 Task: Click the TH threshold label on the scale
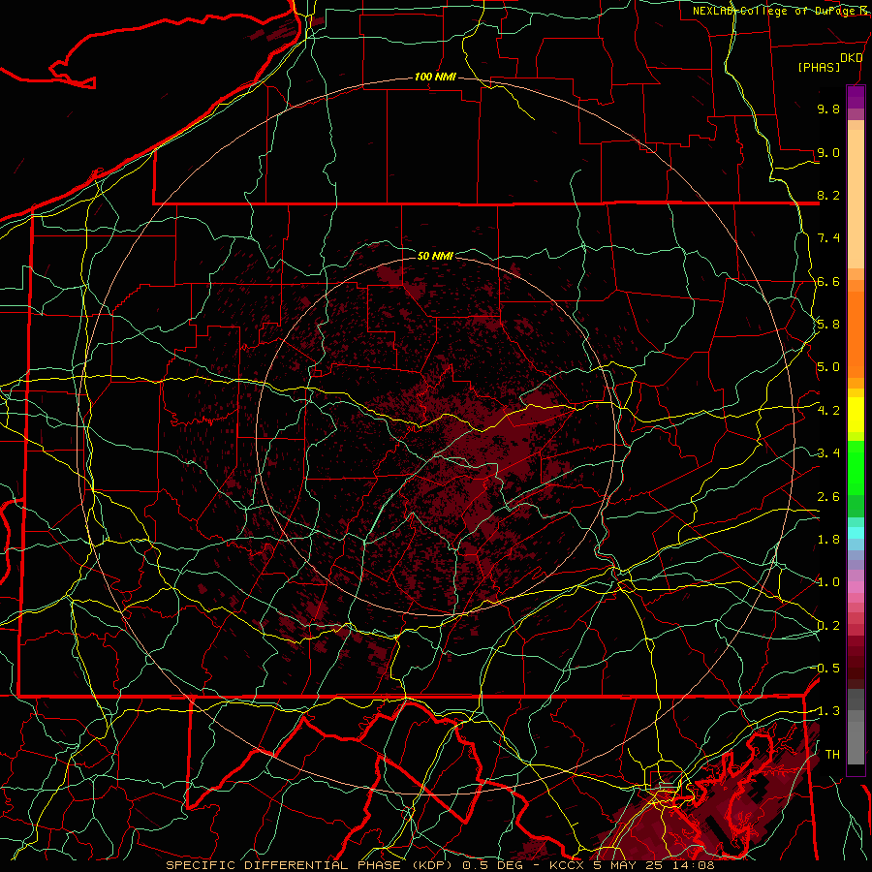point(832,755)
